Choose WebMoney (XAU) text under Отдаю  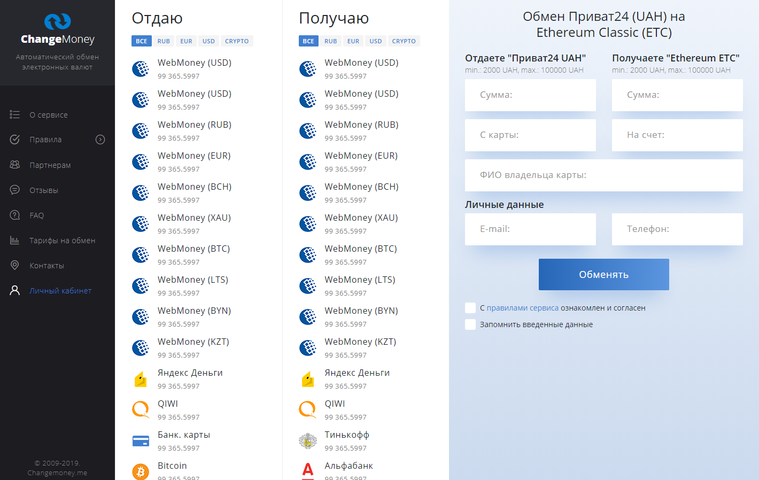tap(195, 218)
